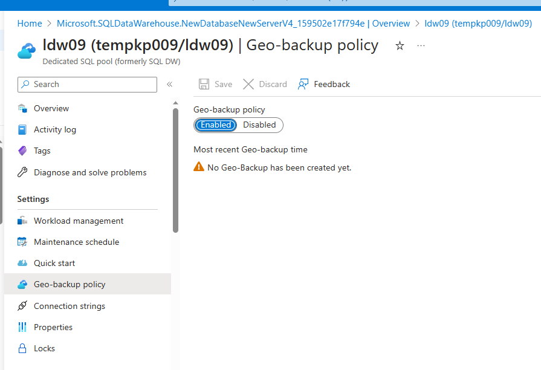Click the Quick start cloud icon
The image size is (541, 370).
[x=22, y=263]
